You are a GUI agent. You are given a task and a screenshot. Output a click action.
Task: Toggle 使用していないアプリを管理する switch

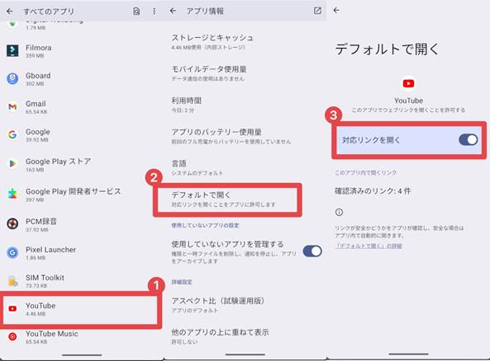click(x=312, y=251)
